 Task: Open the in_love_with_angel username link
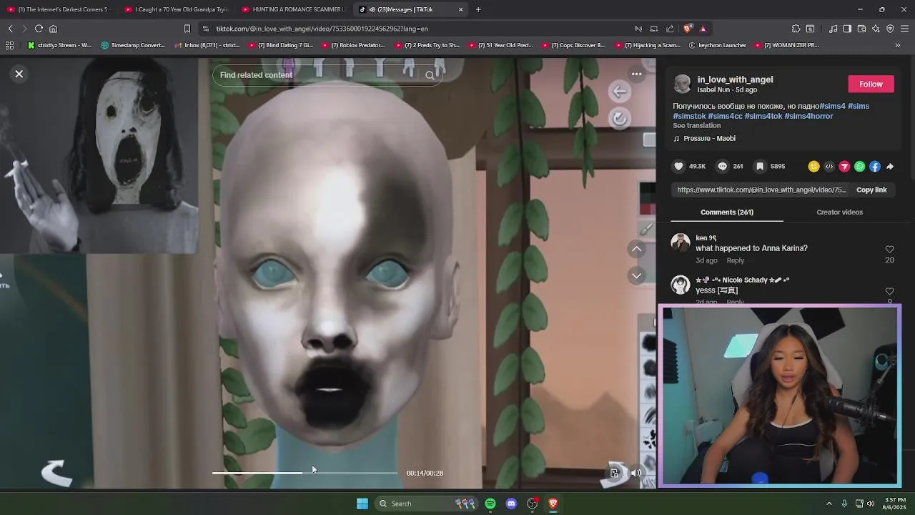pos(735,79)
